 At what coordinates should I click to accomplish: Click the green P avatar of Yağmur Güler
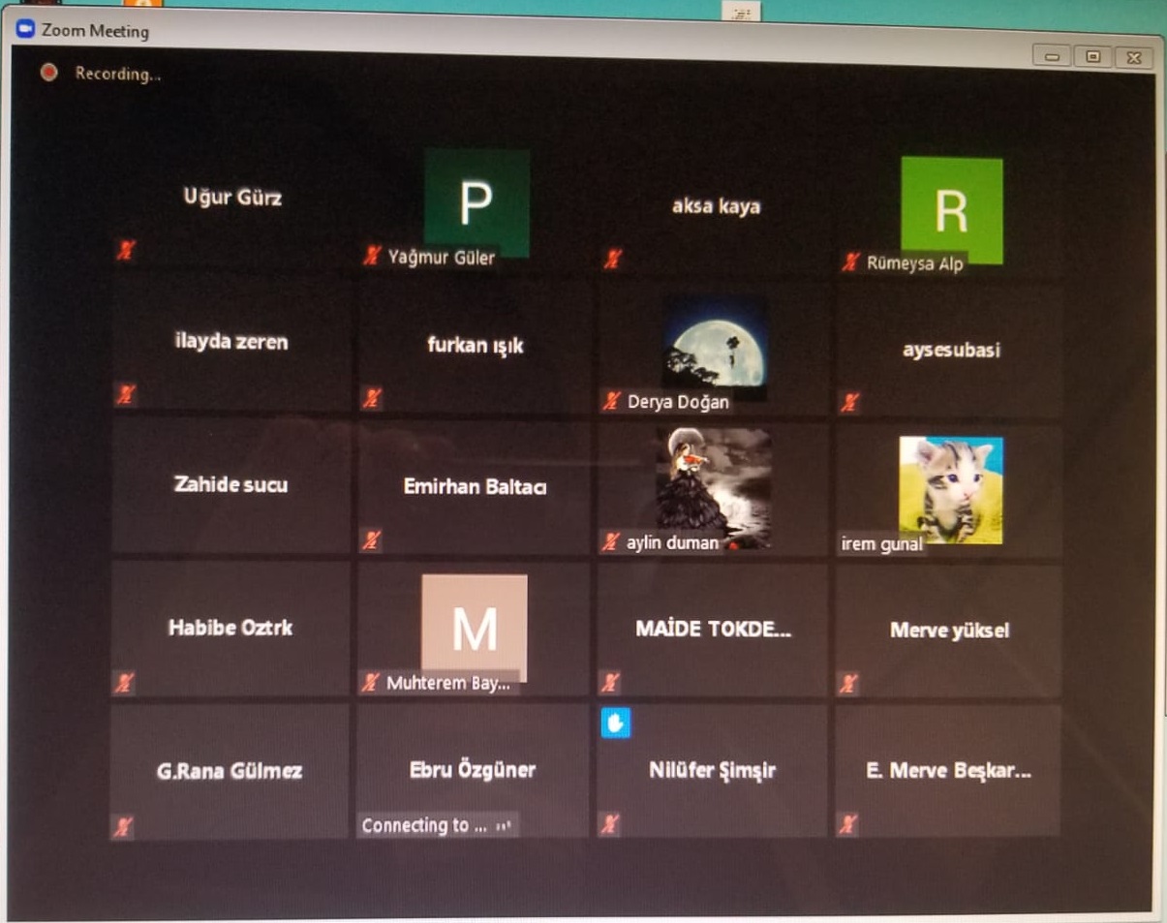point(476,201)
